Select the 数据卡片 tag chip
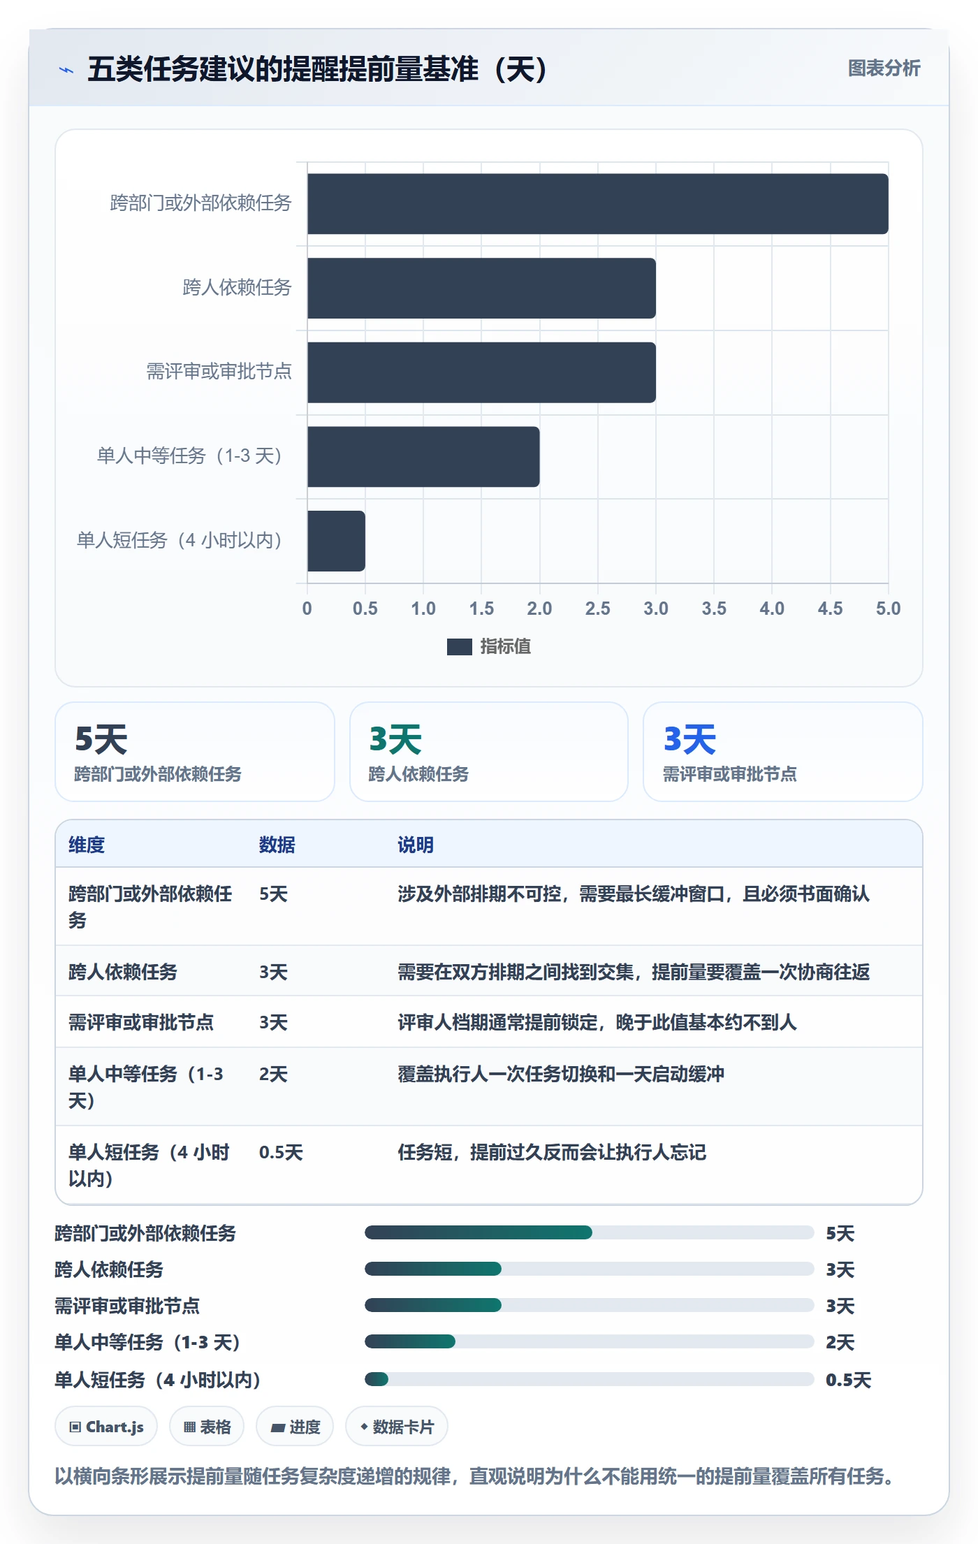Image resolution: width=978 pixels, height=1544 pixels. pyautogui.click(x=397, y=1427)
